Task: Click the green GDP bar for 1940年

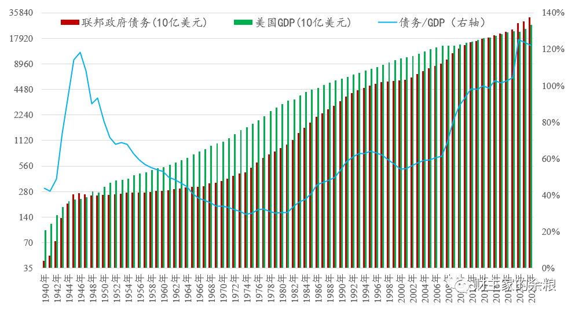Action: (46, 249)
